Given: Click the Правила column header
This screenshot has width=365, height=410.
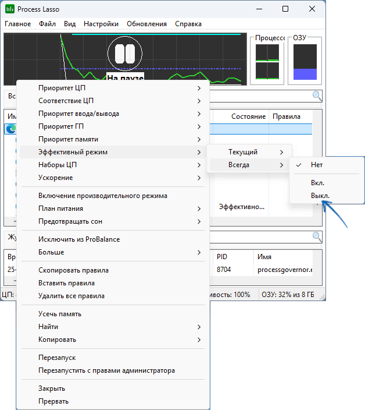Looking at the screenshot, I should pyautogui.click(x=291, y=116).
